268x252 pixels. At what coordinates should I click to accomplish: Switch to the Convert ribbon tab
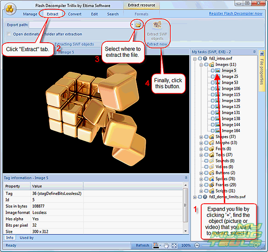75,14
